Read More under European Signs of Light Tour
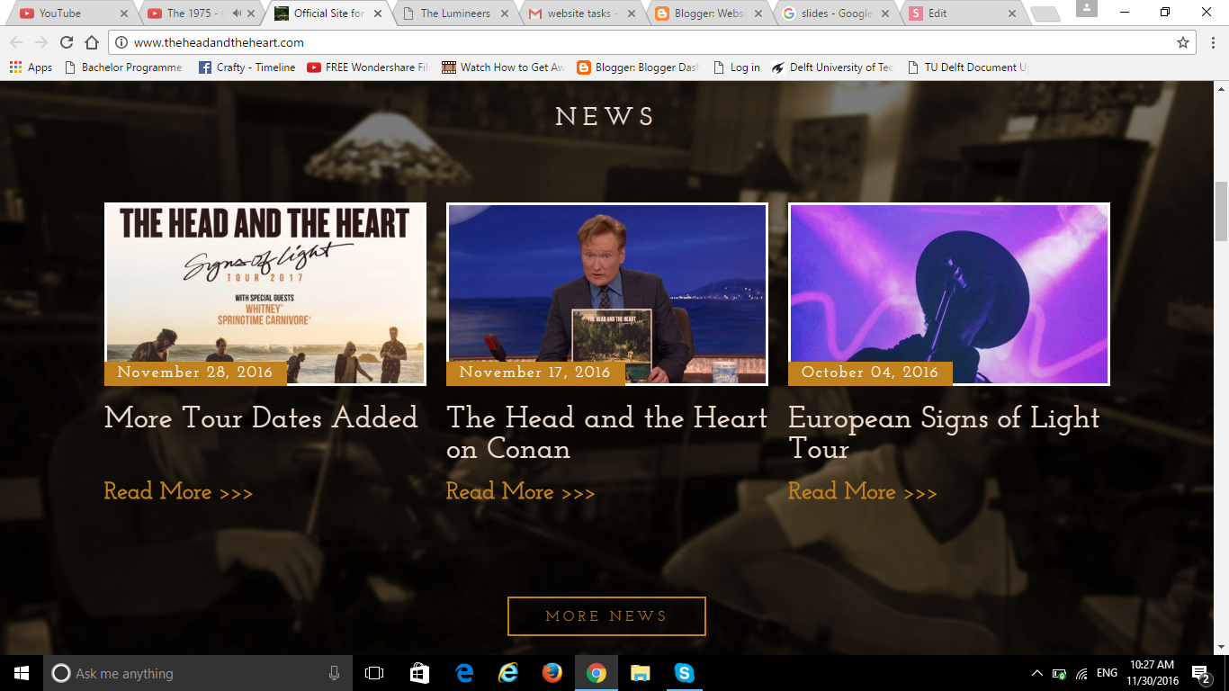Image resolution: width=1229 pixels, height=691 pixels. 862,491
